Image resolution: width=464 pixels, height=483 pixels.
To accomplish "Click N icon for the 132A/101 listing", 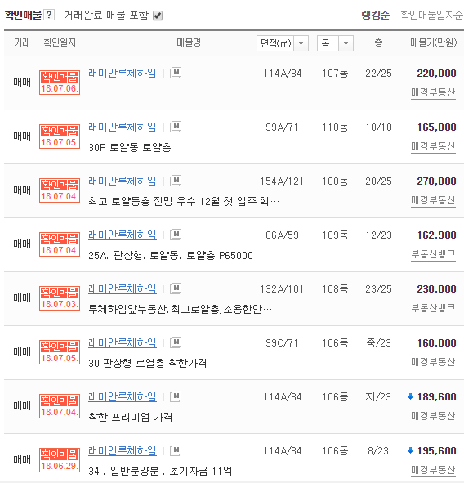I will tap(176, 288).
